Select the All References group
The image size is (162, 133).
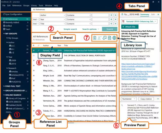point(16,19)
